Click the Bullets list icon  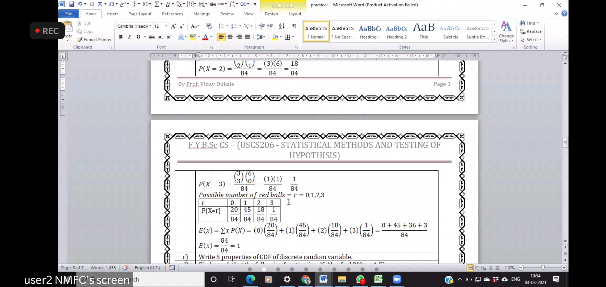tap(221, 26)
